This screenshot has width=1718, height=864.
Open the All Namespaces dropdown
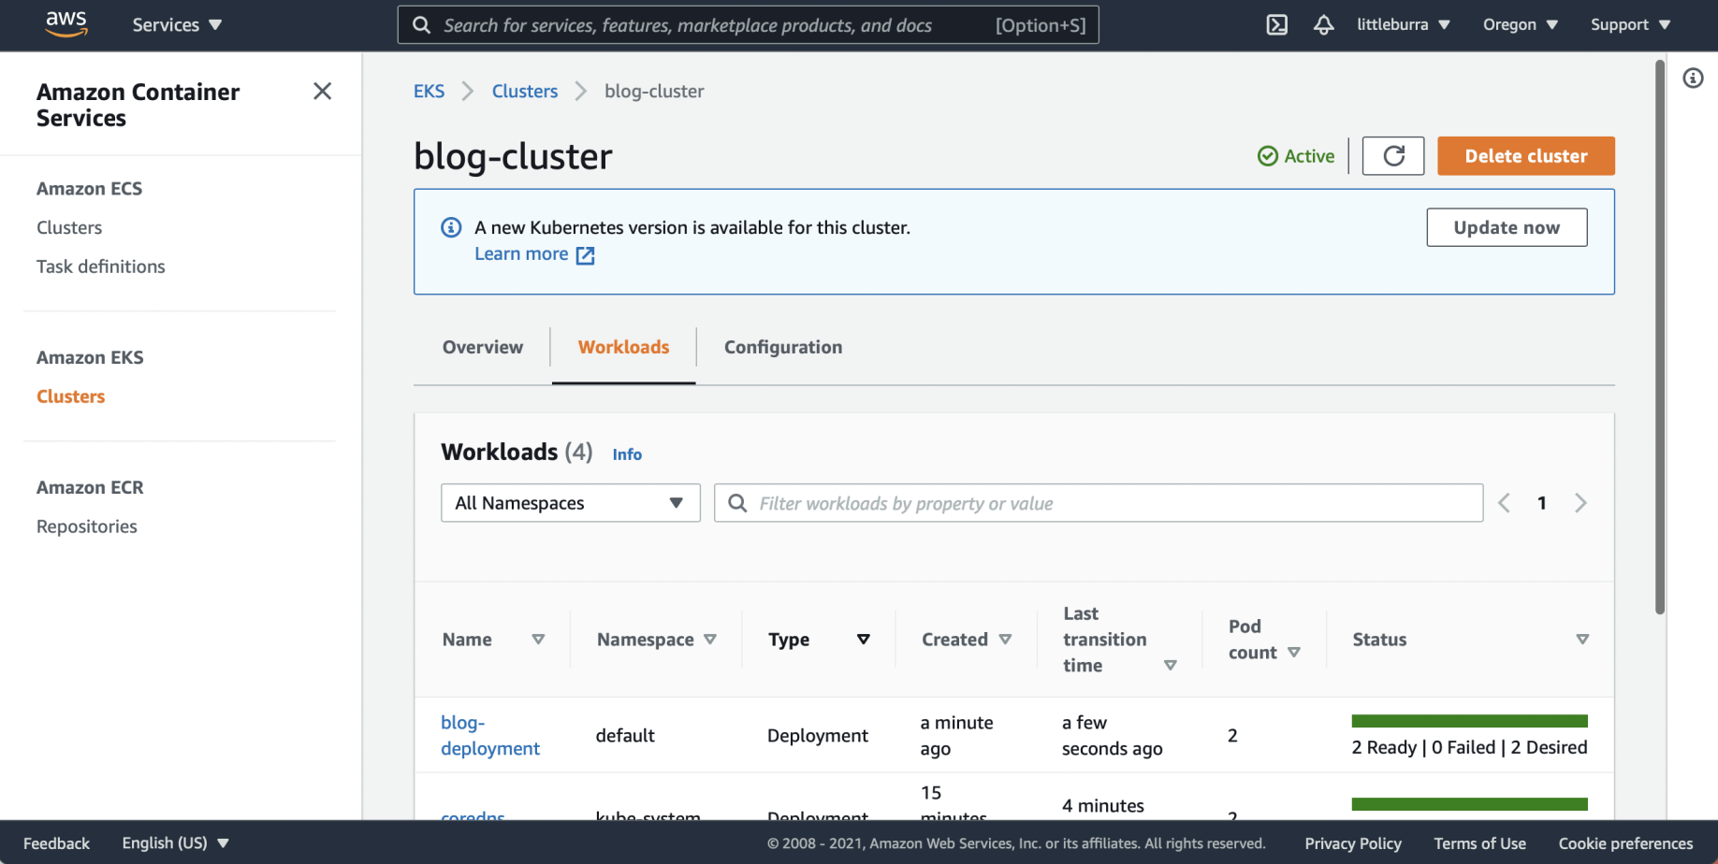tap(570, 503)
